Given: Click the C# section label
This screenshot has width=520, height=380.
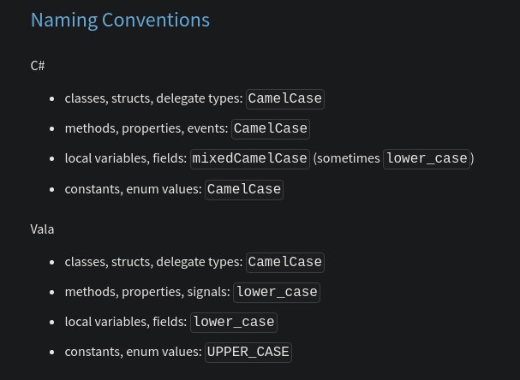Looking at the screenshot, I should point(38,66).
